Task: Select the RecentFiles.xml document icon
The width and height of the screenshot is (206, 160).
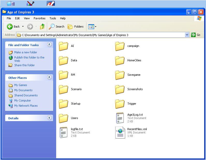Action: pyautogui.click(x=120, y=132)
